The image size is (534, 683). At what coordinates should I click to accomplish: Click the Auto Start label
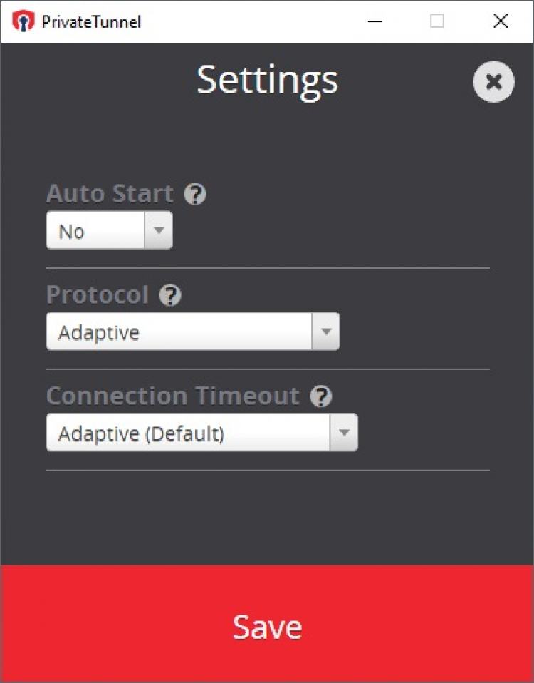pyautogui.click(x=110, y=194)
